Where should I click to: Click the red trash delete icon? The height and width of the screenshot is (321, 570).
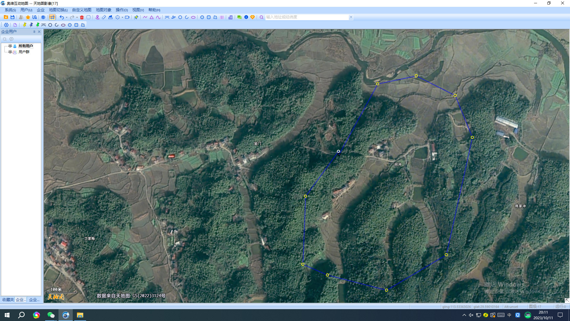tap(82, 17)
